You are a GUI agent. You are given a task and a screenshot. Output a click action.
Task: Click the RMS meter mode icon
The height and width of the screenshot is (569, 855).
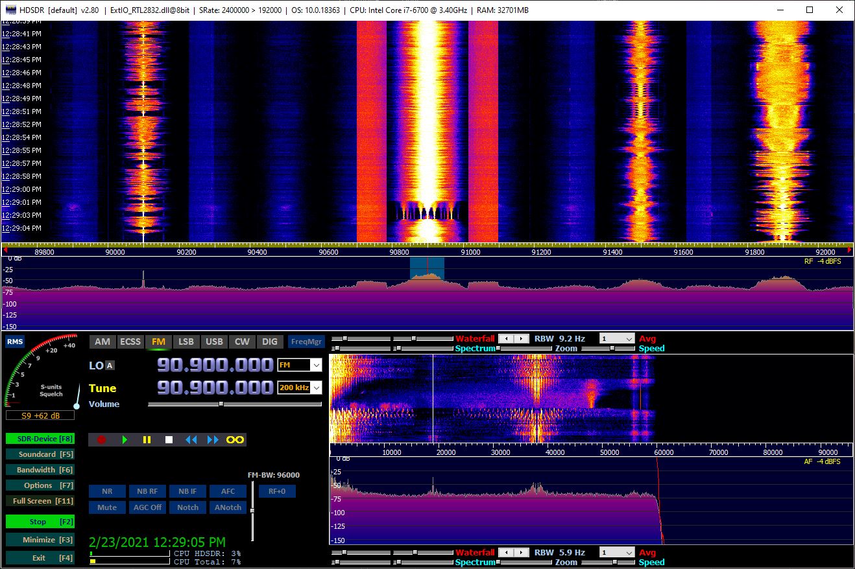(x=14, y=342)
